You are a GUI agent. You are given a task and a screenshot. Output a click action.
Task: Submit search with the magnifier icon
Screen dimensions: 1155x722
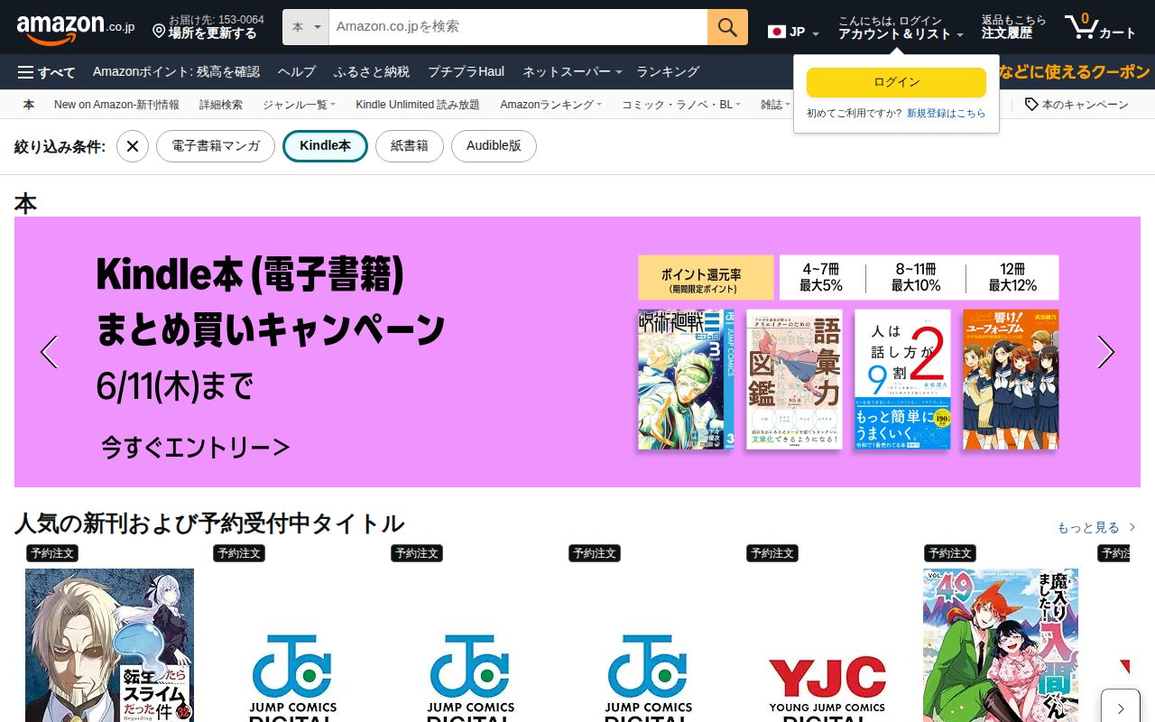click(727, 27)
